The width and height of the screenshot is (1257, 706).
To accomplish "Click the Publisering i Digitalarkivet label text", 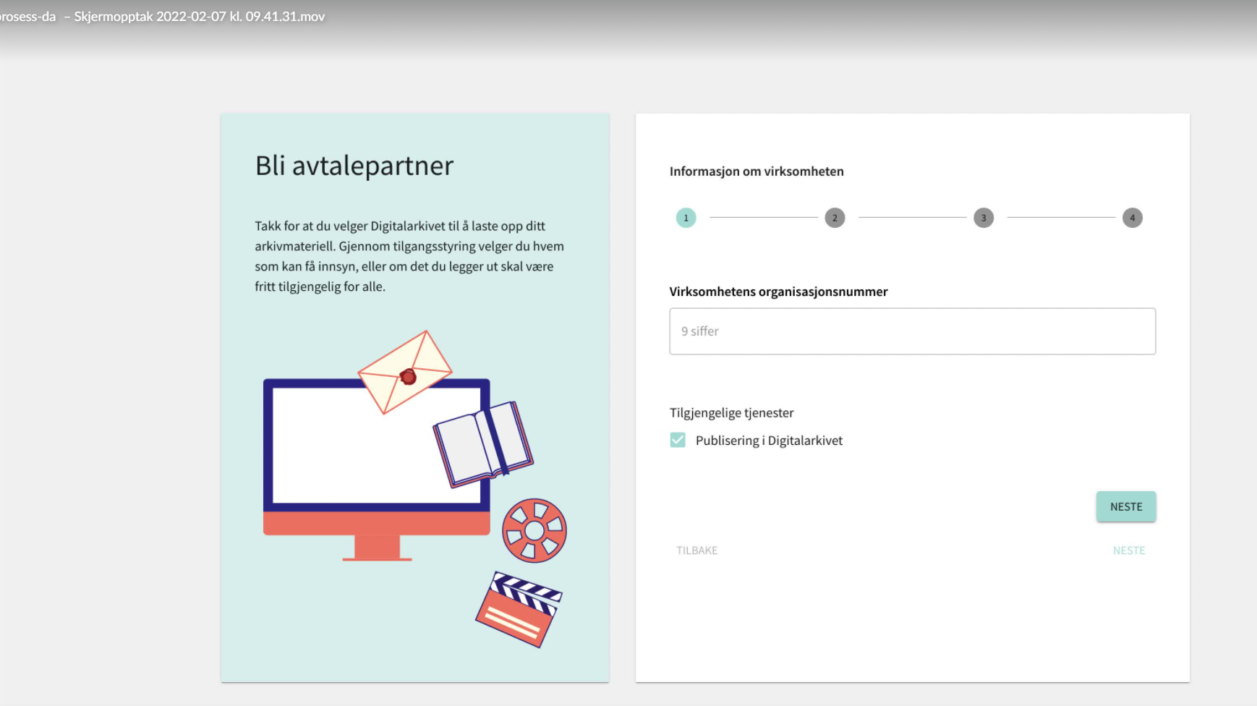I will 769,441.
